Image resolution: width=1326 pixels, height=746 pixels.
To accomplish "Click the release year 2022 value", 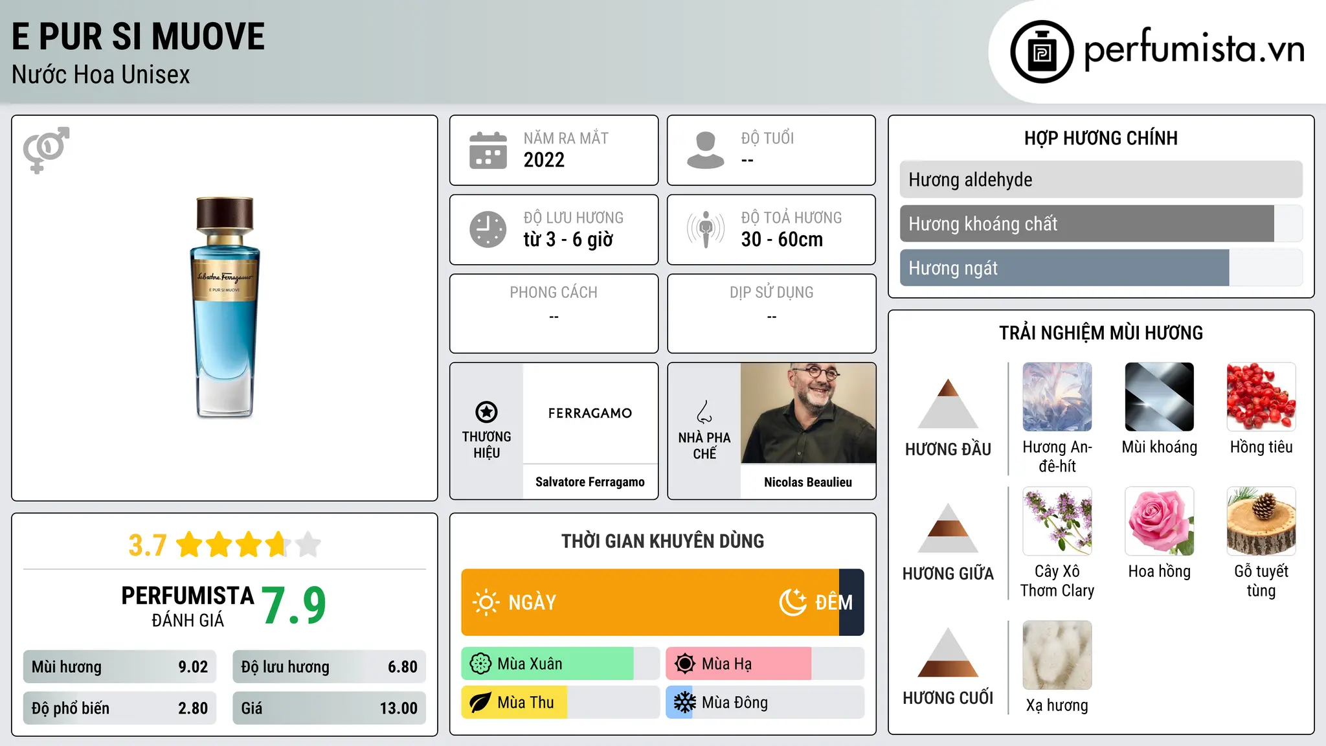I will point(544,160).
